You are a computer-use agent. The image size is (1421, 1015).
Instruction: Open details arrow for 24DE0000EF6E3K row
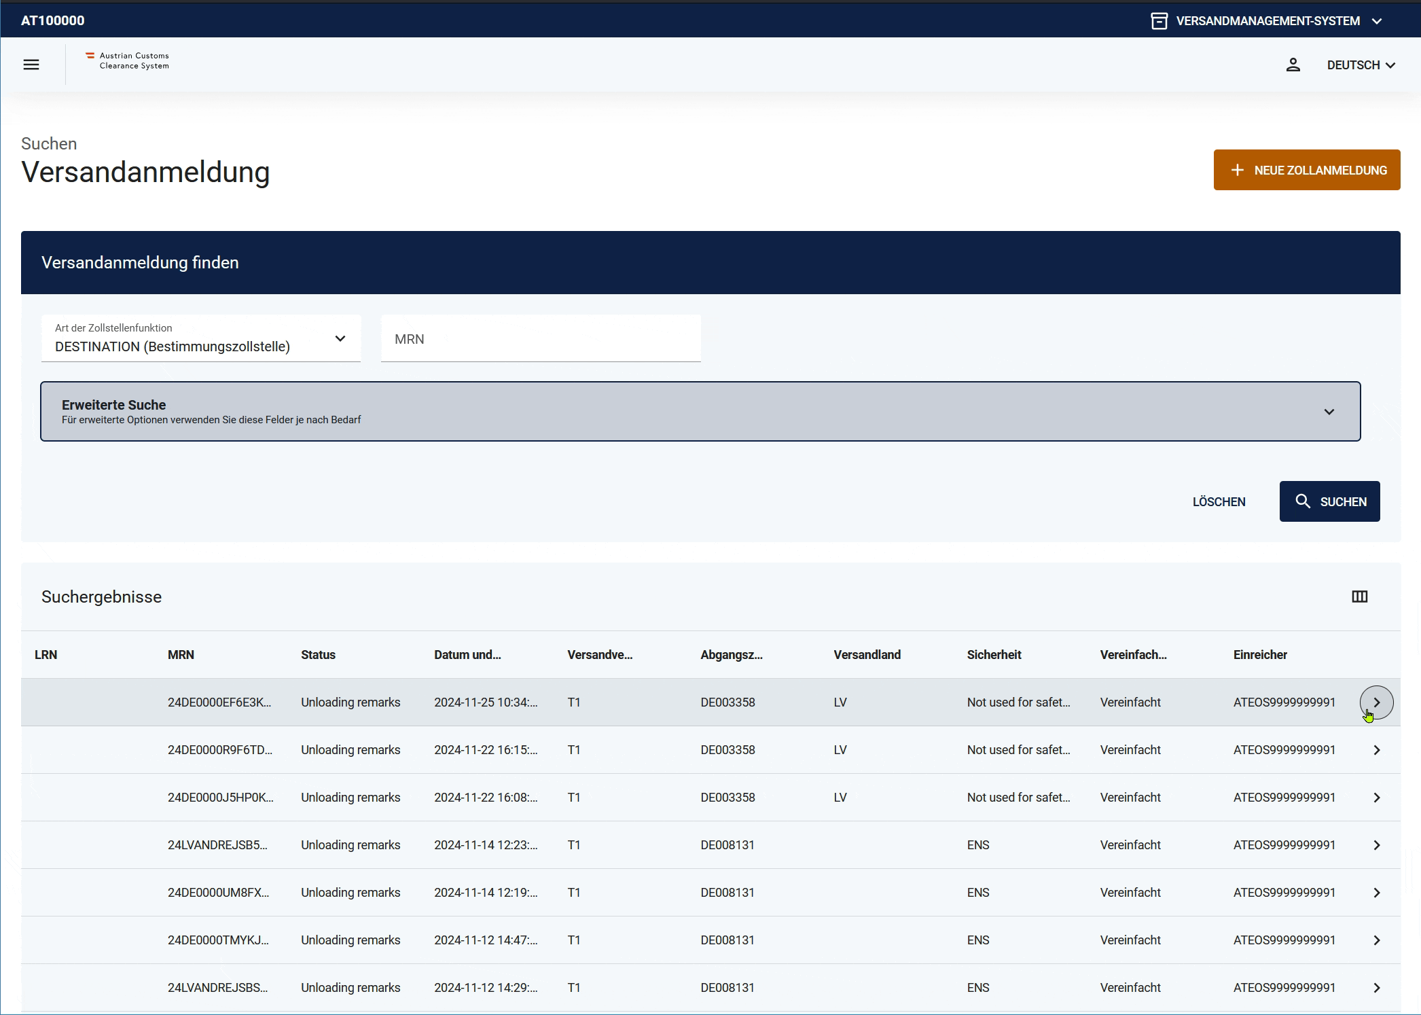(1376, 702)
